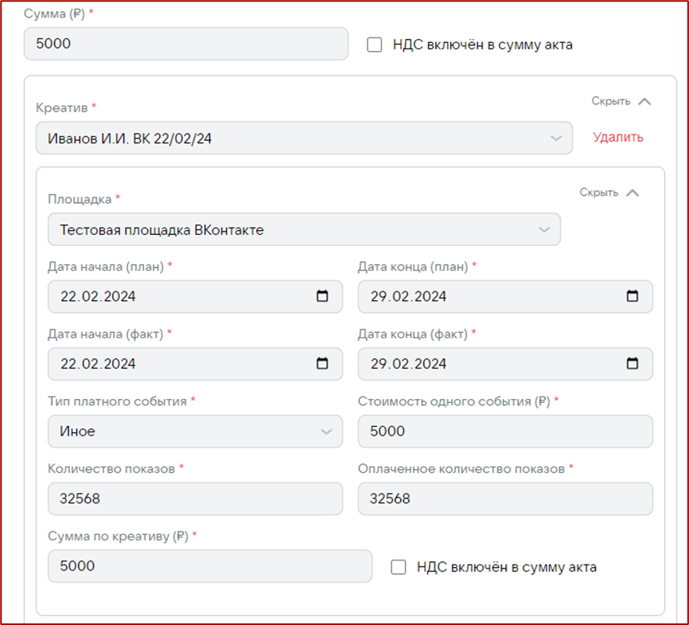Open the calendar picker for Дата конца (факт)
689x625 pixels.
coord(632,364)
